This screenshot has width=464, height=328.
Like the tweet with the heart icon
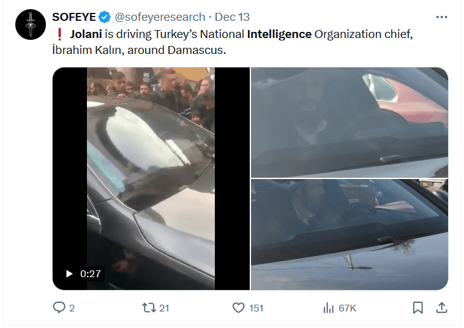pos(239,307)
